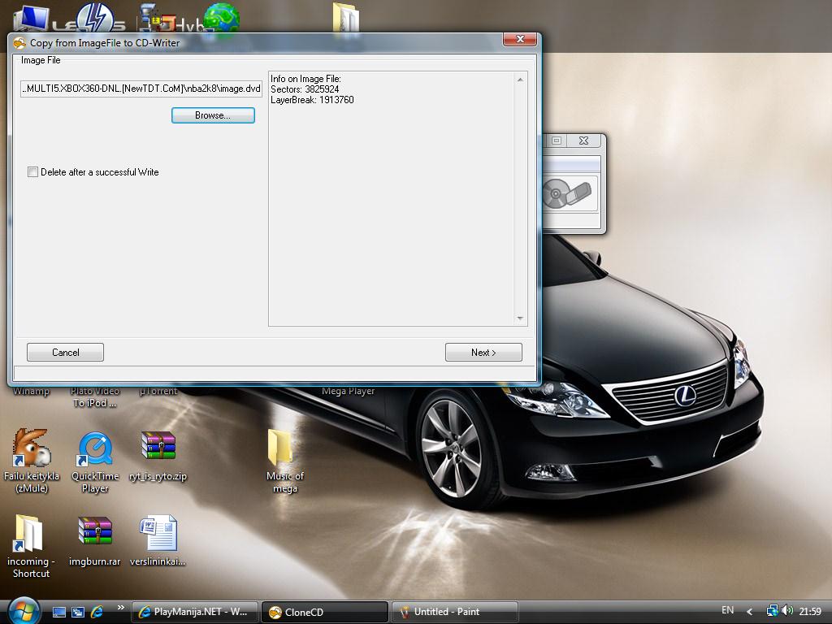832x624 pixels.
Task: Open the incoming - Shortcut folder
Action: 31,545
